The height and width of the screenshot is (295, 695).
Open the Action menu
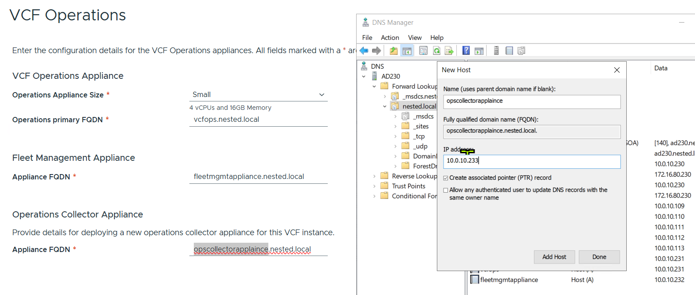pos(390,38)
